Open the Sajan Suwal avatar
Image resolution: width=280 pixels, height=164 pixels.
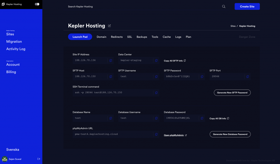click(5, 159)
